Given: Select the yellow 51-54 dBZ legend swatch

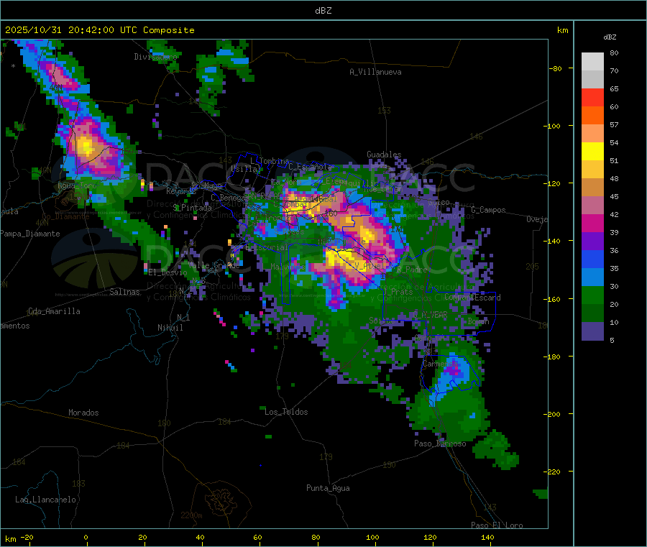Looking at the screenshot, I should pyautogui.click(x=592, y=152).
